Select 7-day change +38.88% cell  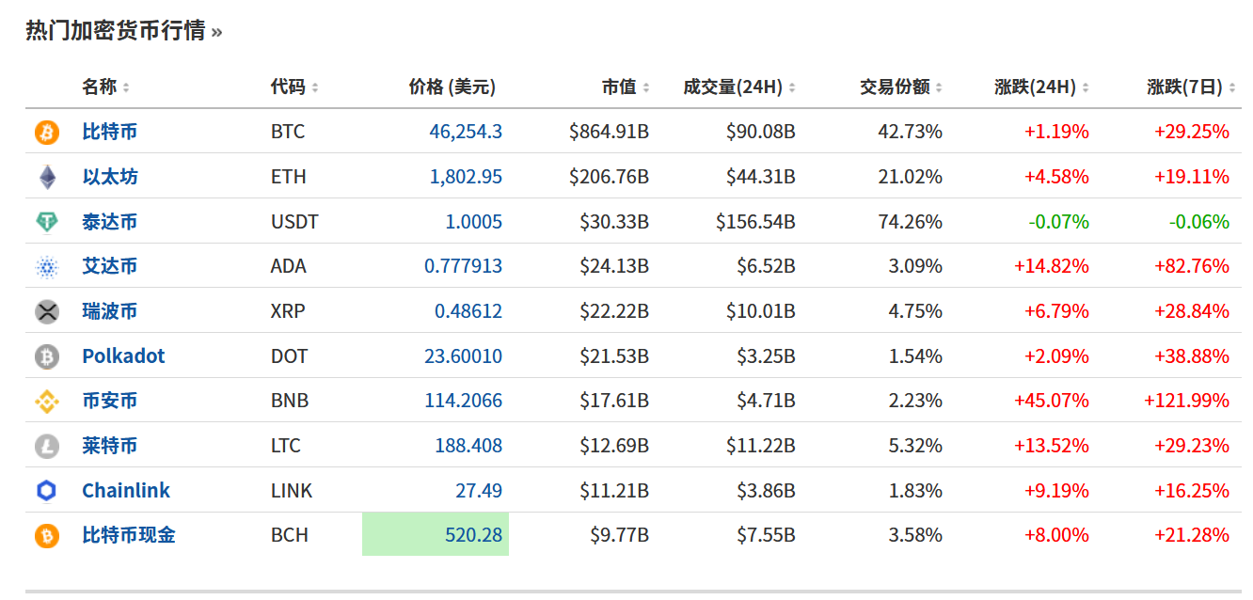1192,356
